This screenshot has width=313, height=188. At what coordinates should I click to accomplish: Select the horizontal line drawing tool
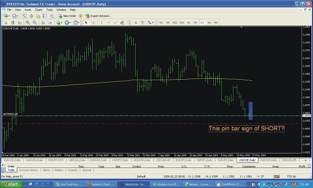[x=108, y=23]
